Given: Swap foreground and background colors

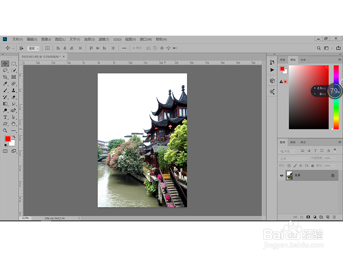Looking at the screenshot, I should pyautogui.click(x=14, y=137).
